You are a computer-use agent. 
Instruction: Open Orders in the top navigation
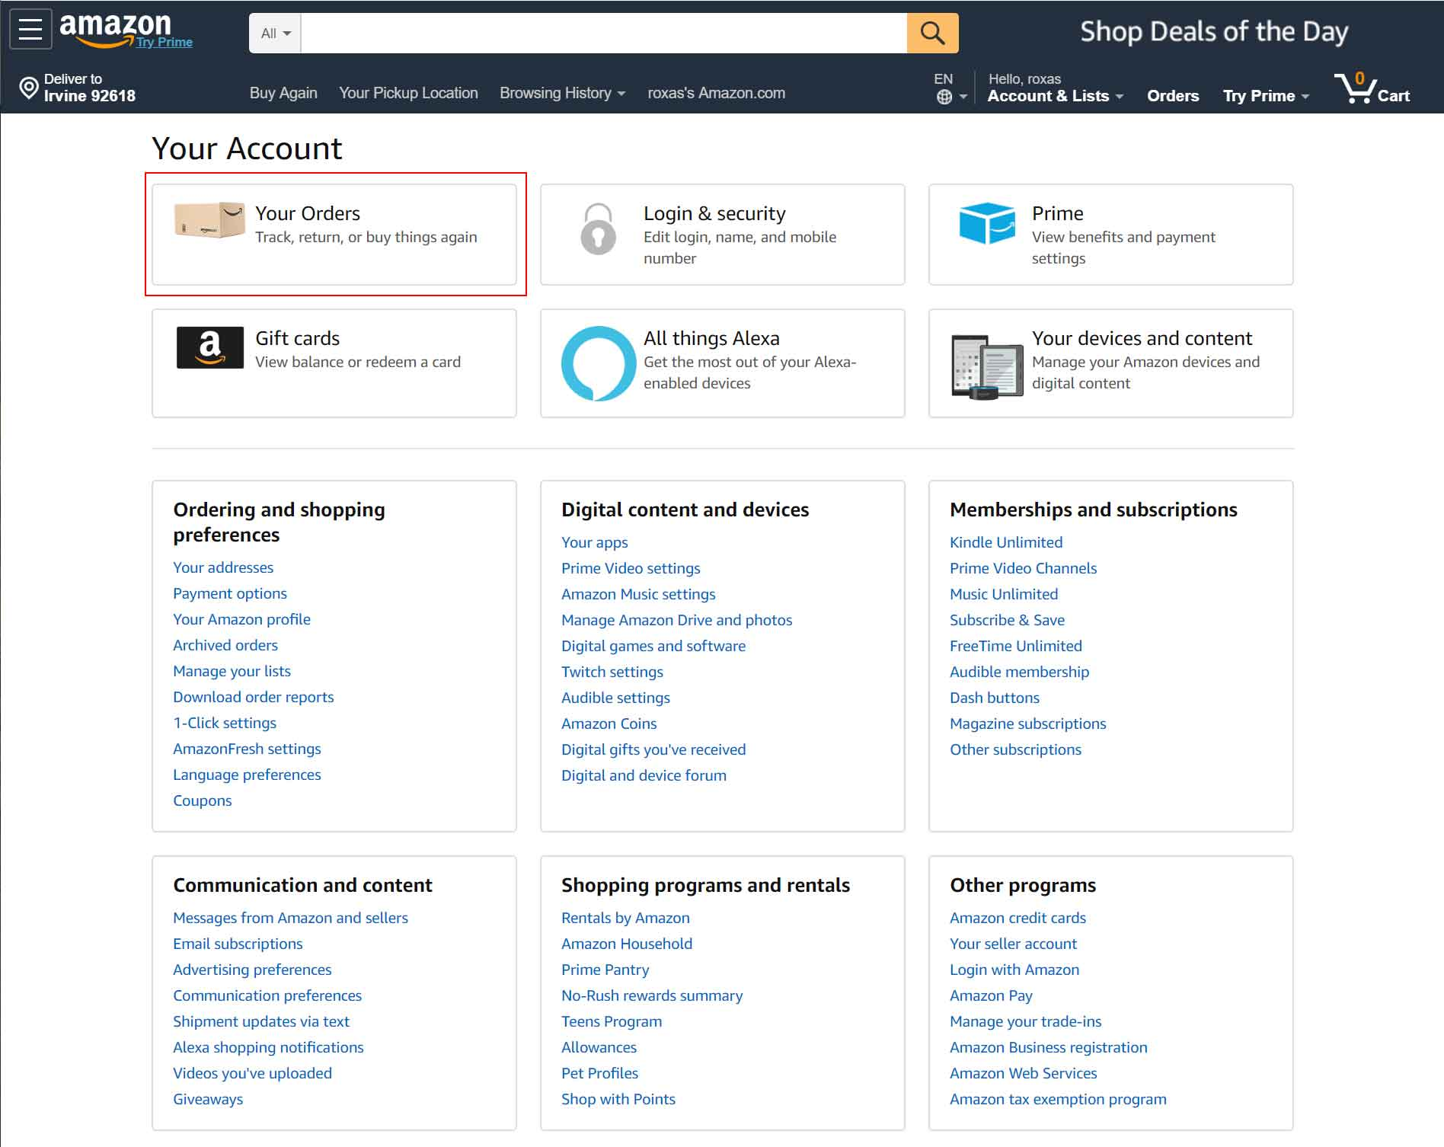click(1173, 96)
